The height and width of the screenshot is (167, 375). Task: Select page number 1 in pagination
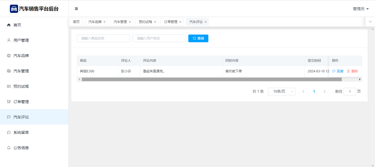coord(314,92)
